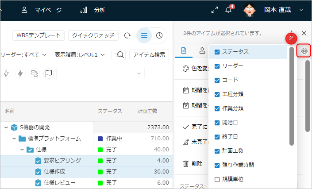Click the flag icon in toolbar
312x189 pixels.
49,73
